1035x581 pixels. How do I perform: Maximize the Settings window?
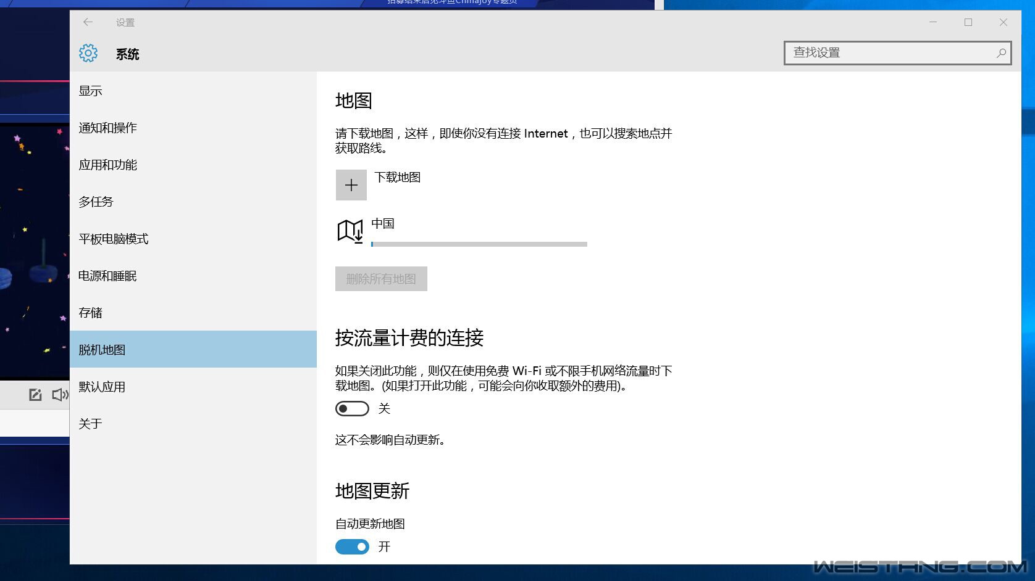pos(968,22)
